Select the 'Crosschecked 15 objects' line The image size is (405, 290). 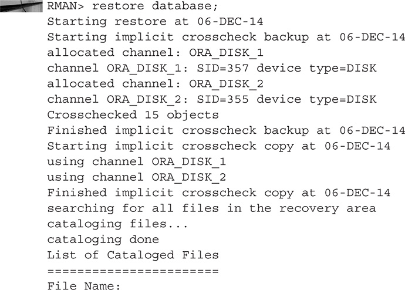[x=133, y=115]
